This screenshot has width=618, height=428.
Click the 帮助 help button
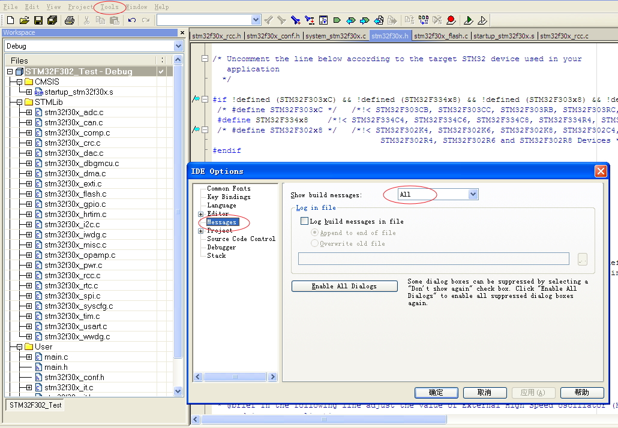click(582, 393)
